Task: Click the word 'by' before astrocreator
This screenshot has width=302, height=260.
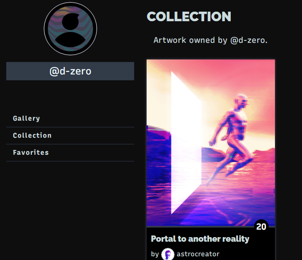Action: click(155, 254)
